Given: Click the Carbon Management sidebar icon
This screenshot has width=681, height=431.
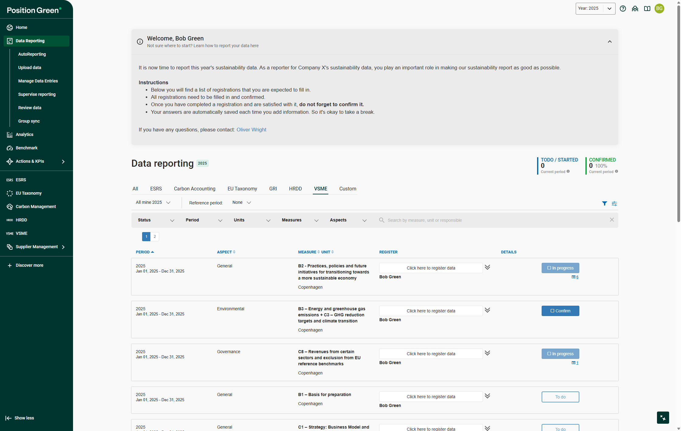Looking at the screenshot, I should [x=10, y=207].
